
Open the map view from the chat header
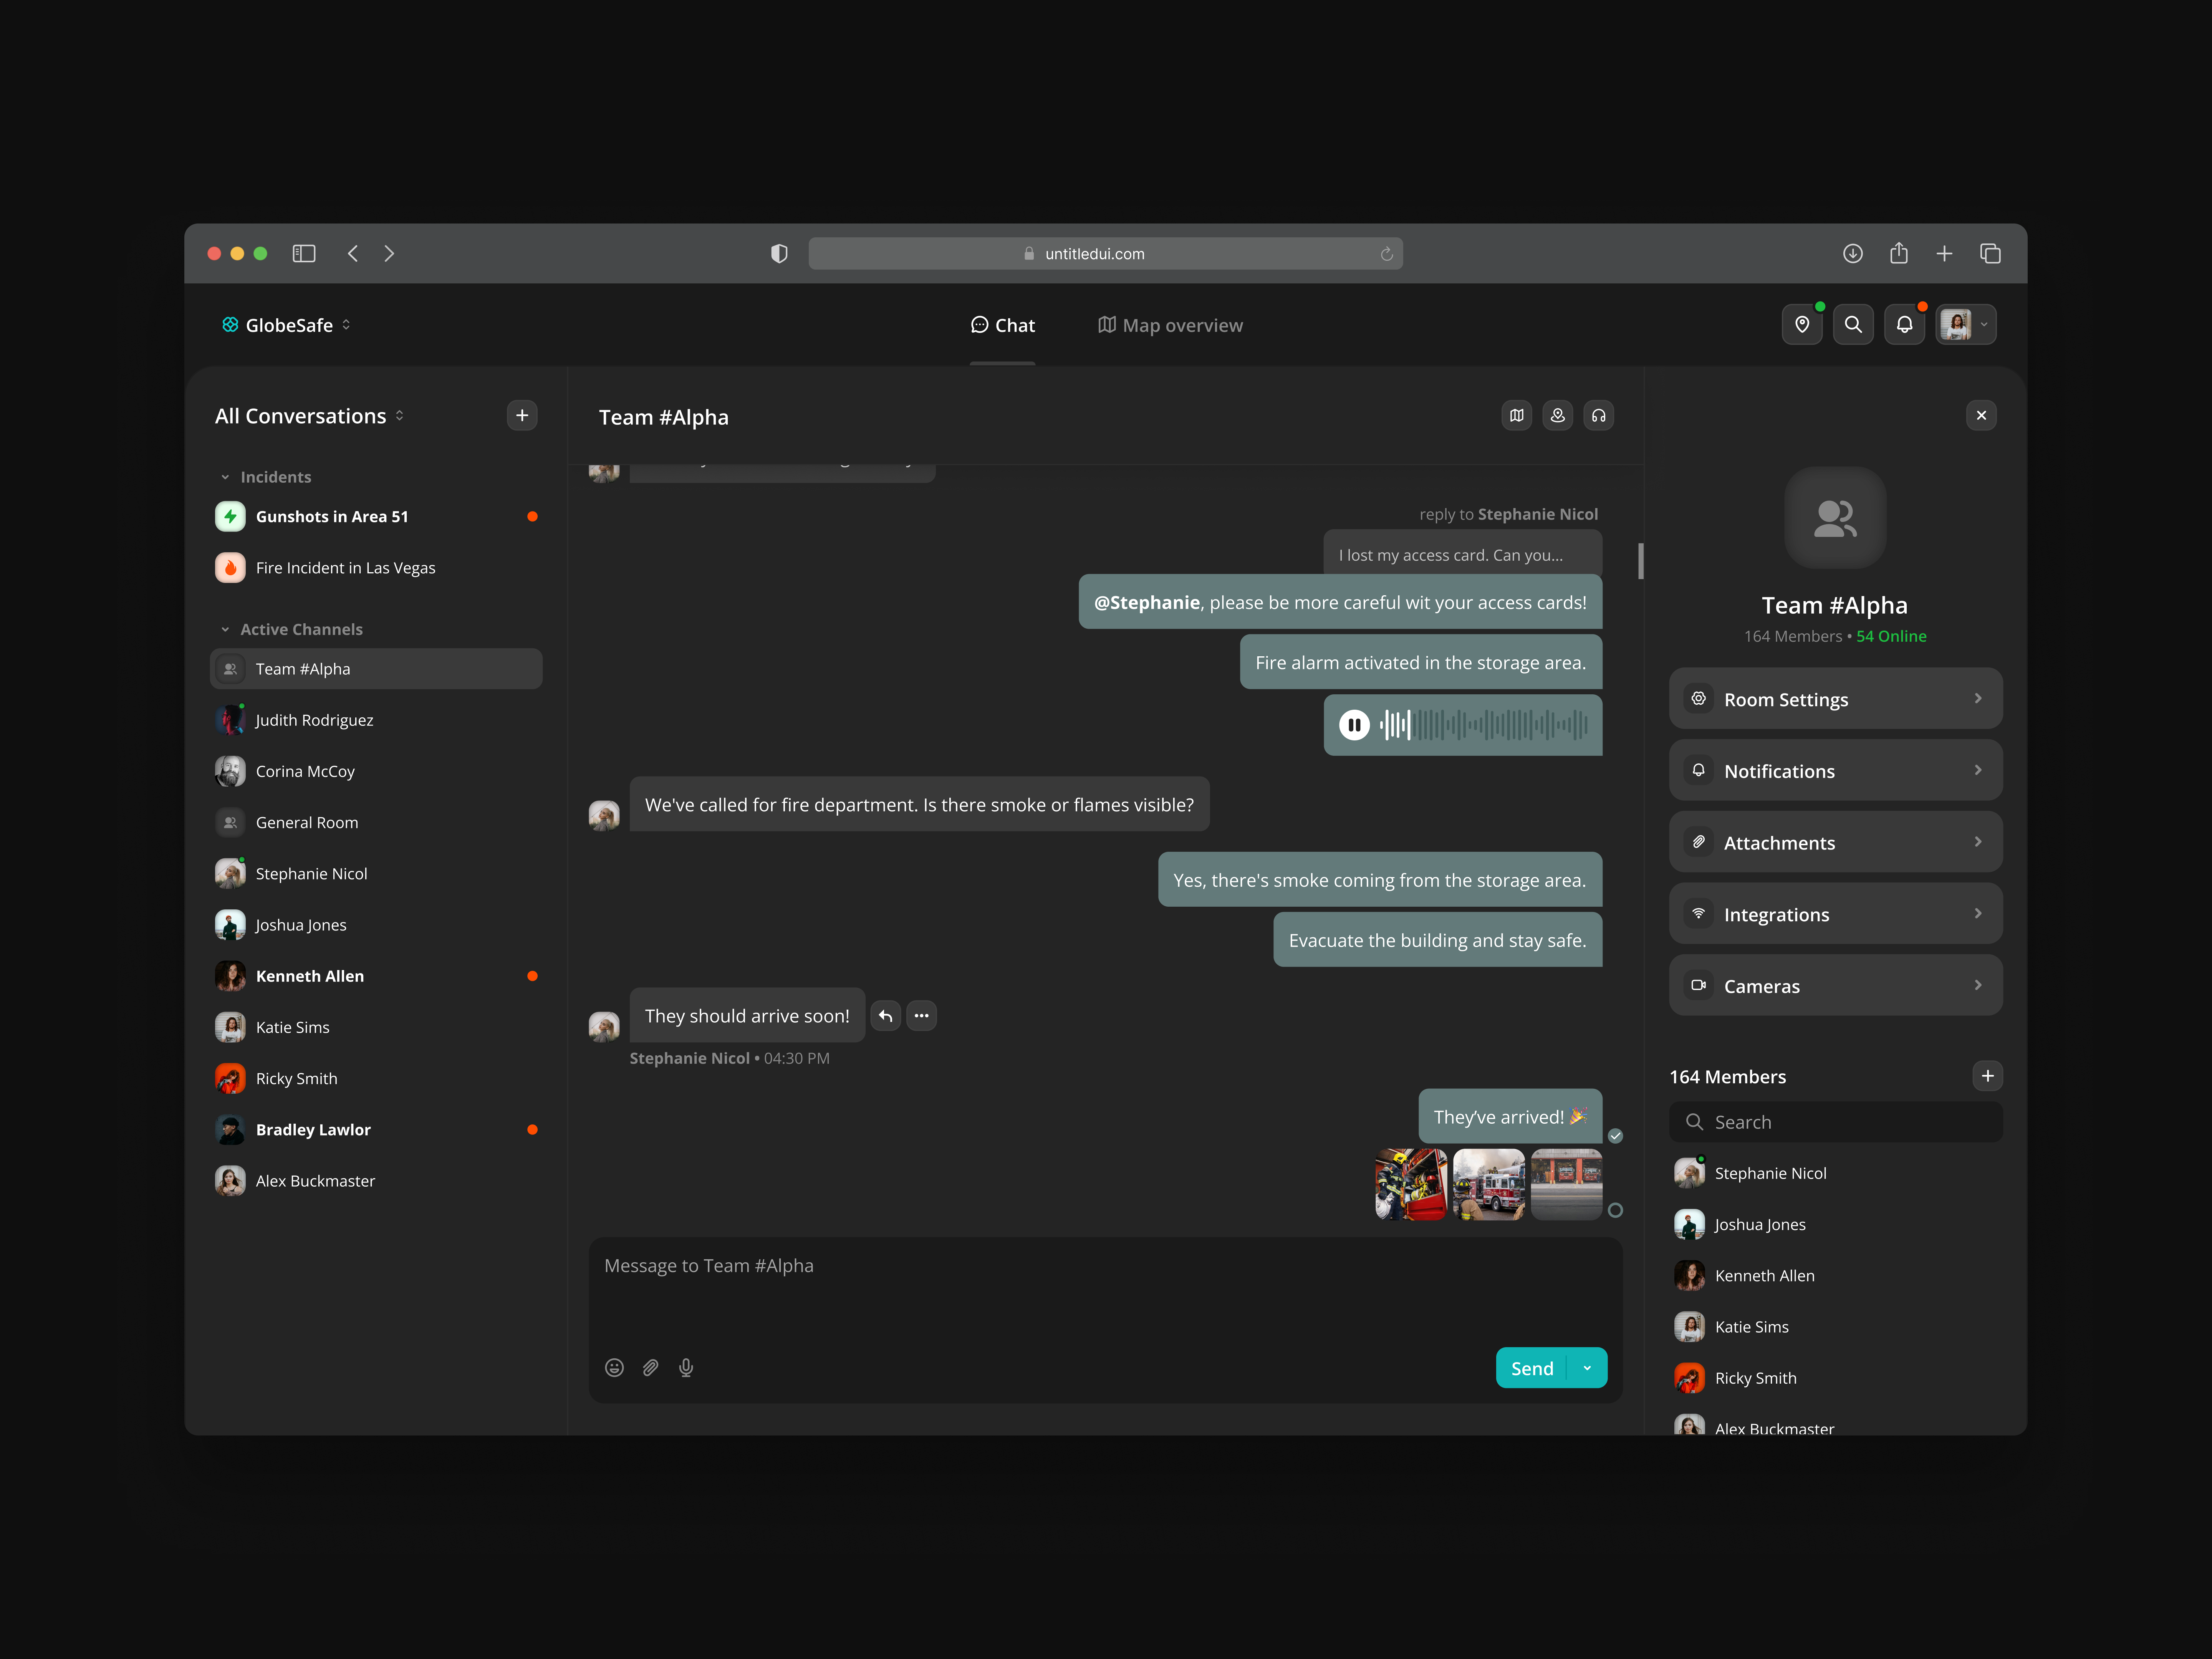click(1516, 415)
